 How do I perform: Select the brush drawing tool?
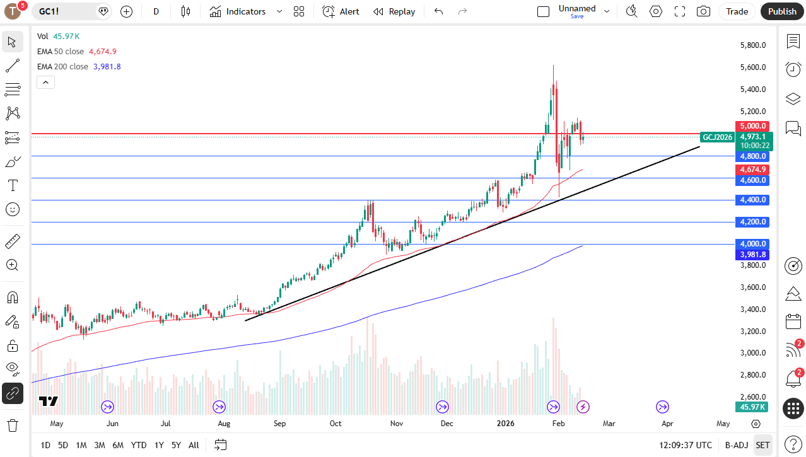(12, 161)
